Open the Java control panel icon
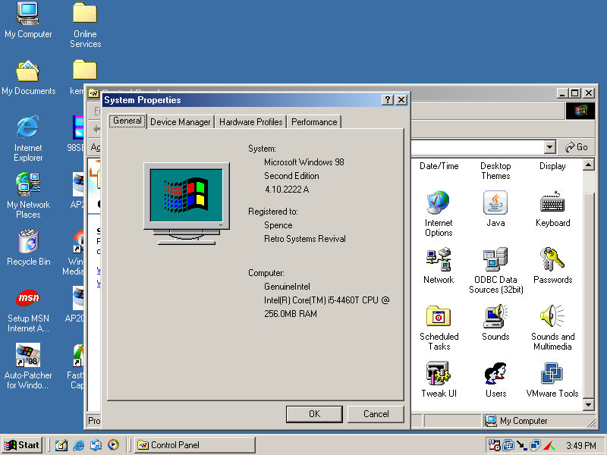Screen dimensions: 607x455 495,202
